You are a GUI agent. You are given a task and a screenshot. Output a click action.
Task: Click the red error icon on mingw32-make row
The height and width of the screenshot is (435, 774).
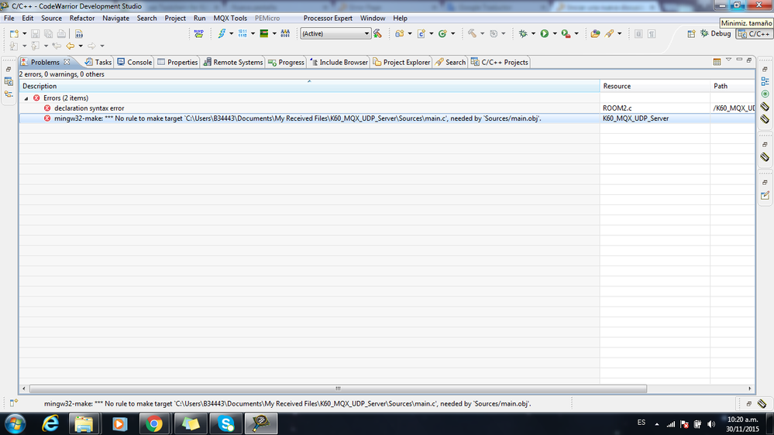coord(47,118)
